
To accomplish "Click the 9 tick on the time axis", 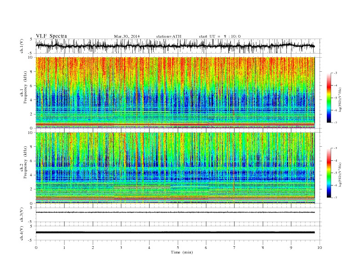I will point(291,248).
